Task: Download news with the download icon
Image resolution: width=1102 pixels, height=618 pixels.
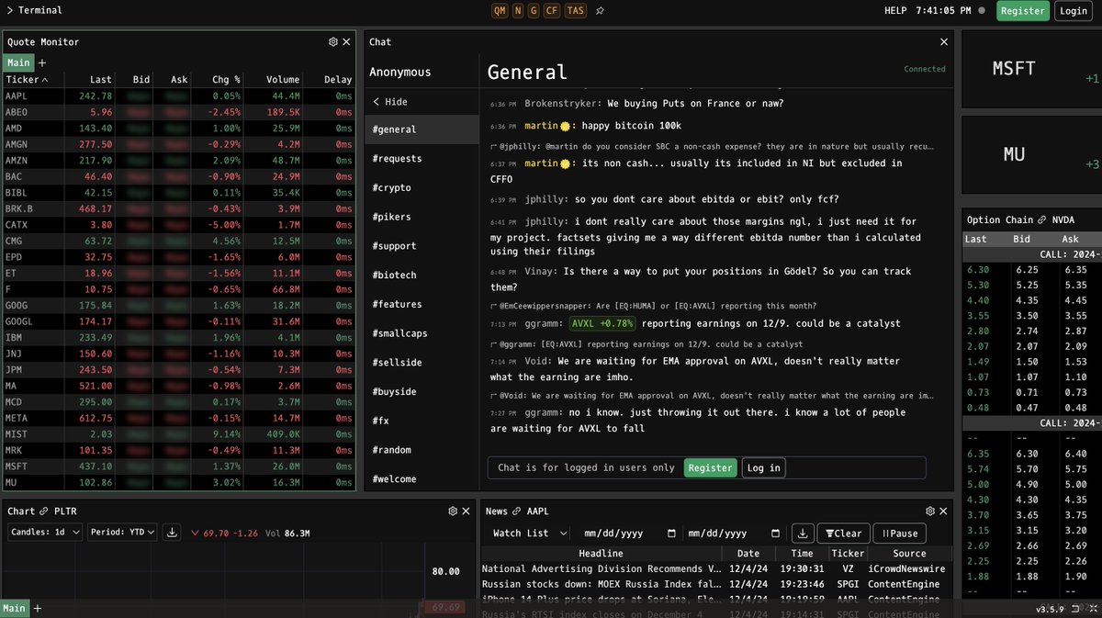Action: click(x=802, y=534)
